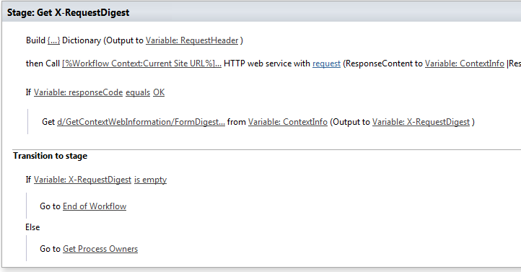The width and height of the screenshot is (521, 272).
Task: Click the HTTP web service action text
Action: [x=267, y=63]
